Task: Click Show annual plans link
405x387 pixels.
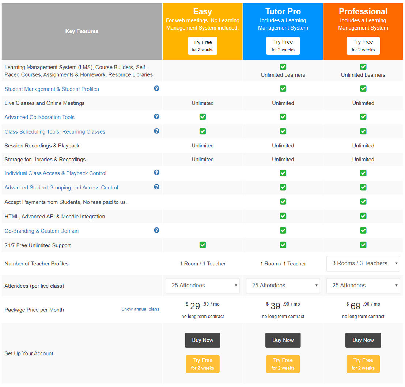Action: tap(140, 309)
